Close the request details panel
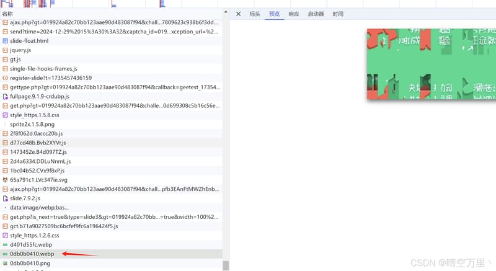Viewport: 496px width, 271px height. point(239,14)
